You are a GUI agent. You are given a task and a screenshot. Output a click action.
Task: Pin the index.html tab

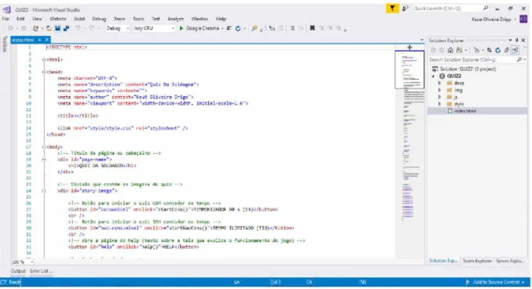40,40
